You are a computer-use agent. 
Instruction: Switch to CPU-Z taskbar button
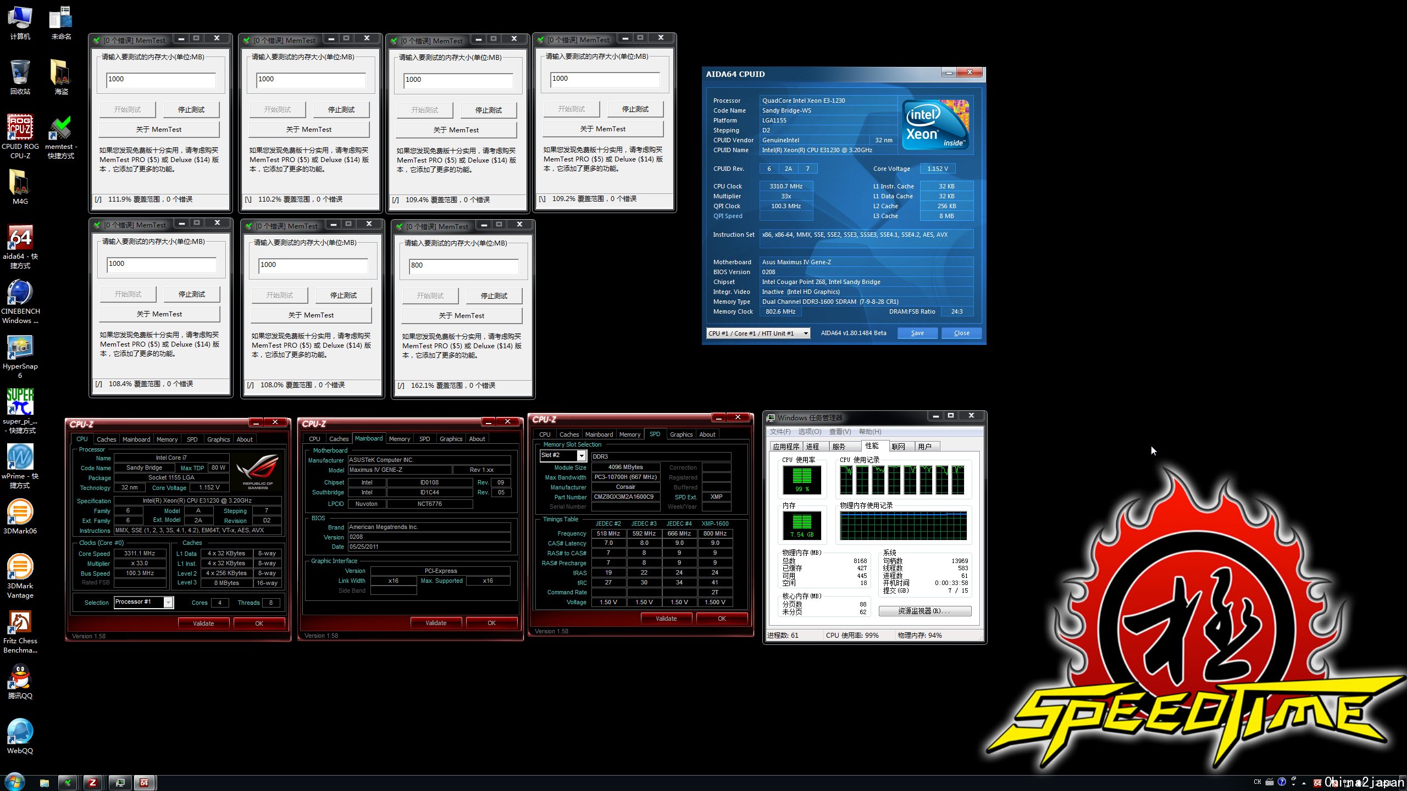point(93,783)
